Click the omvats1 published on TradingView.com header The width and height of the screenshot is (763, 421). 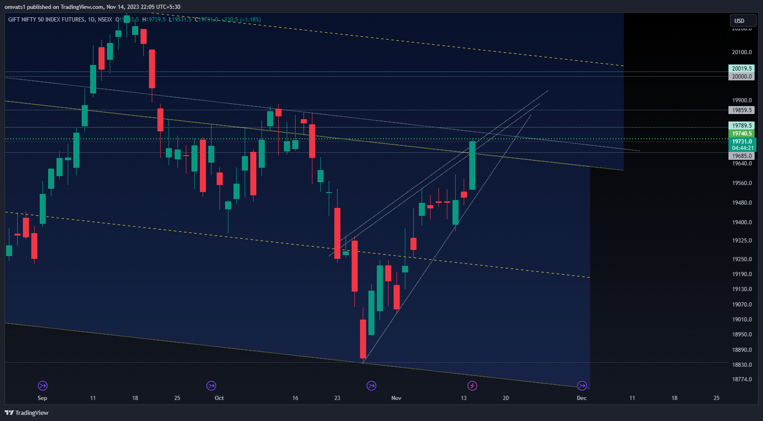click(92, 7)
